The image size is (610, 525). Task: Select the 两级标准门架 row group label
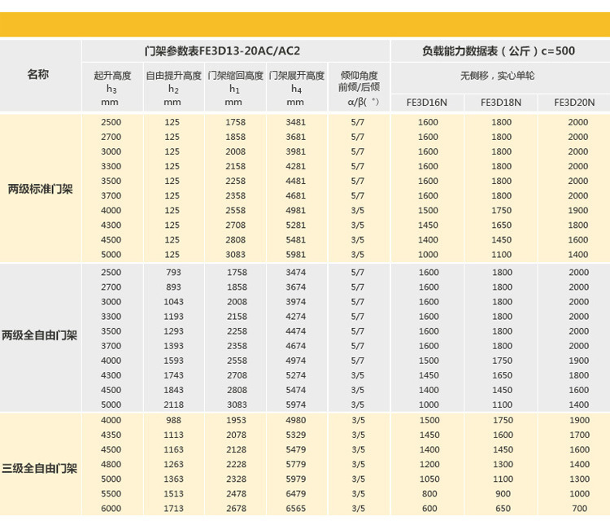click(x=41, y=190)
